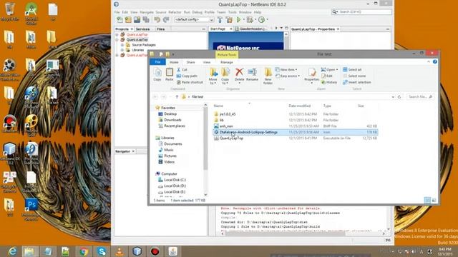458x257 pixels.
Task: Open the NetBeans default config combo box
Action: 194,19
